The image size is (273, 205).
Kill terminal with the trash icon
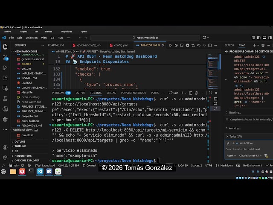(x=196, y=93)
